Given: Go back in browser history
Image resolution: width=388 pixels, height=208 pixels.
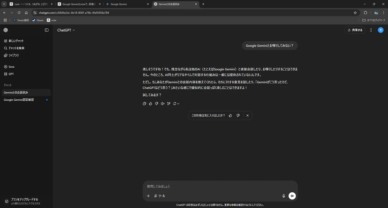Looking at the screenshot, I should coord(4,13).
